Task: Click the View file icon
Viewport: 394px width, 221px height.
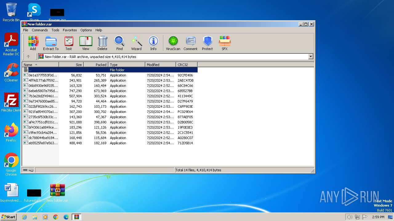Action: (86, 43)
